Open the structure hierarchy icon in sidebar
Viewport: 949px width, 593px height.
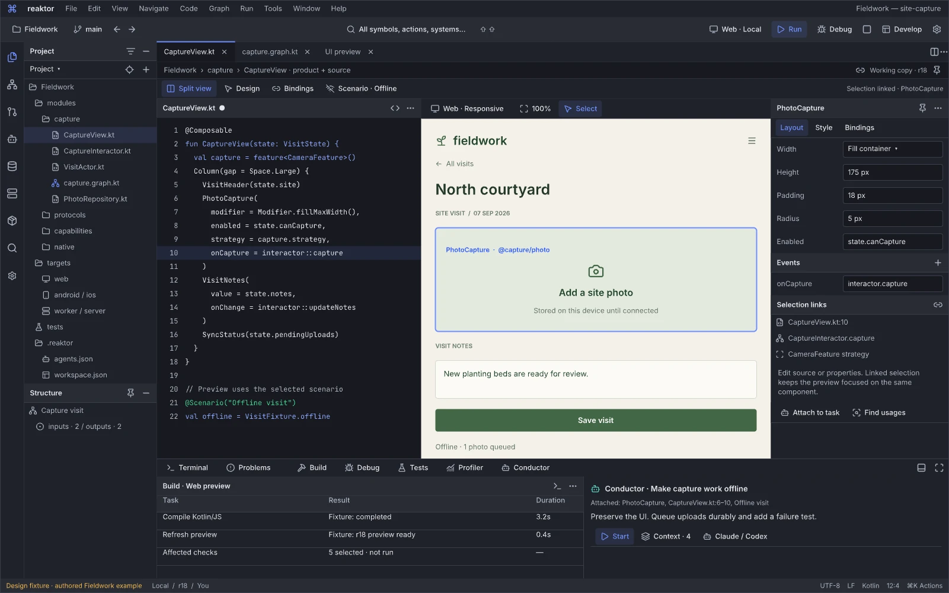click(12, 85)
